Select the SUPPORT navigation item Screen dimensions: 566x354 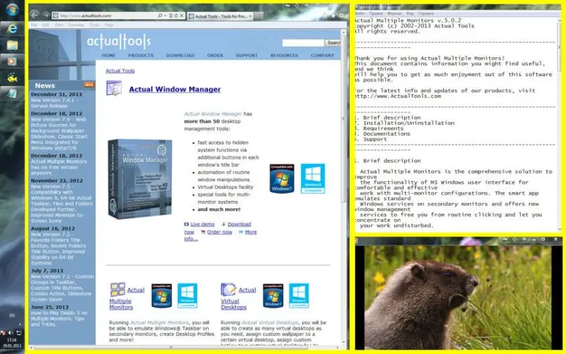point(247,55)
